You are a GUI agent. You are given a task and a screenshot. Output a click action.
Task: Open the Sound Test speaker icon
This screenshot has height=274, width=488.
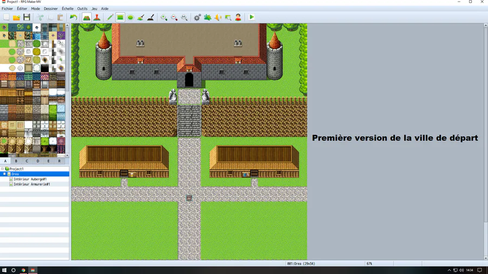click(218, 17)
